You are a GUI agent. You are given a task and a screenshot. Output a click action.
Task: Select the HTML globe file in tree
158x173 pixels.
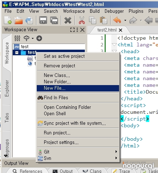[30, 64]
